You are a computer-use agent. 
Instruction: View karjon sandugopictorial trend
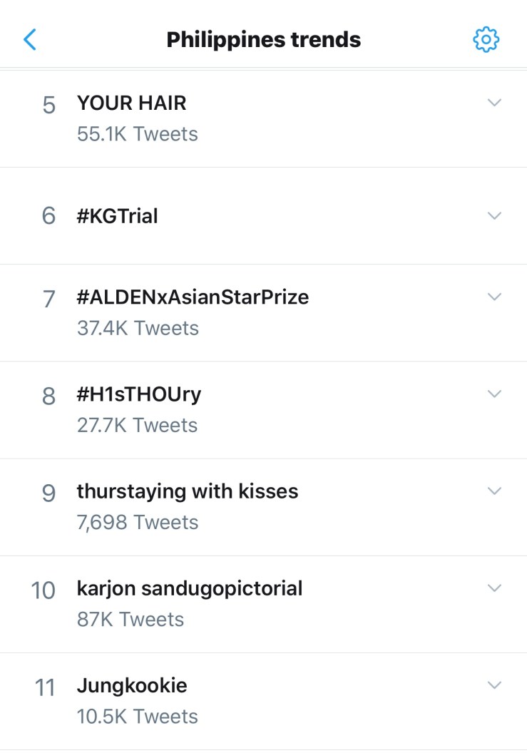coord(190,588)
